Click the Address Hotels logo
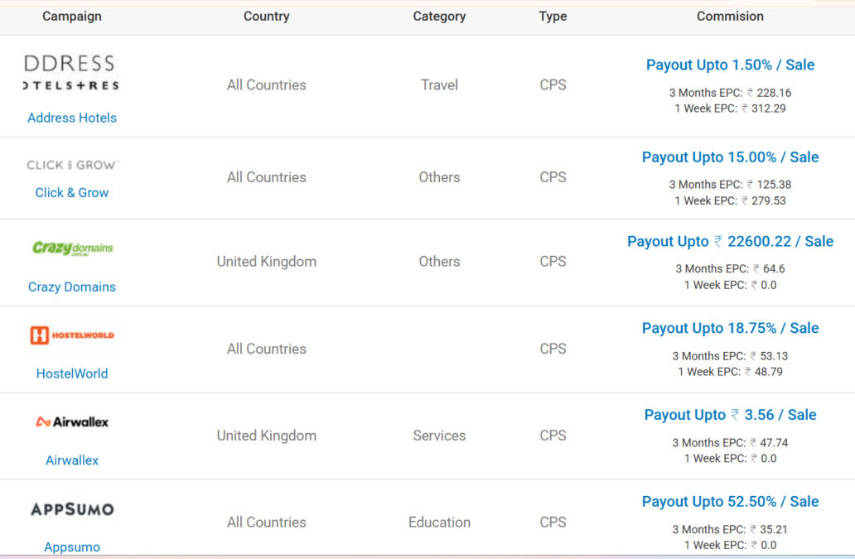The image size is (855, 559). 71,74
